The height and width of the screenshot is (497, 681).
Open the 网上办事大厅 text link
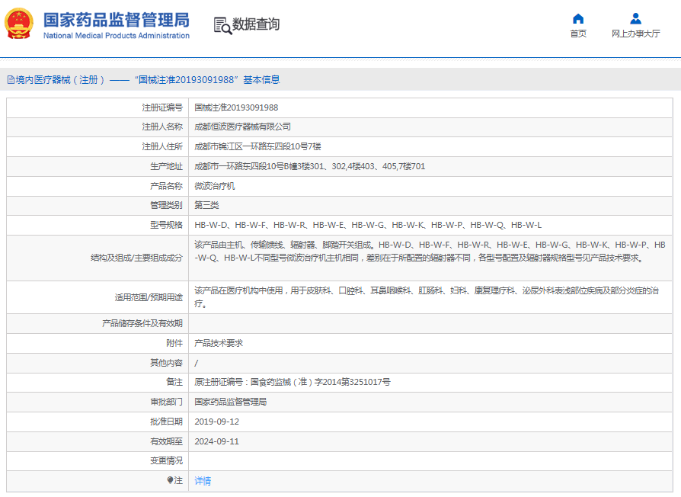point(635,34)
